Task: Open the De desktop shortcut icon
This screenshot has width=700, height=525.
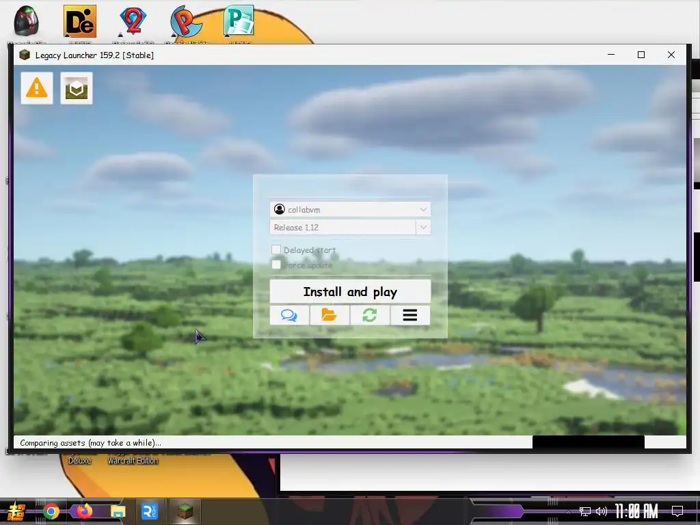Action: pyautogui.click(x=80, y=21)
